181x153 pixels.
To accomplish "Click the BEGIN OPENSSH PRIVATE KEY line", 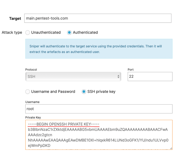I will pyautogui.click(x=63, y=124).
